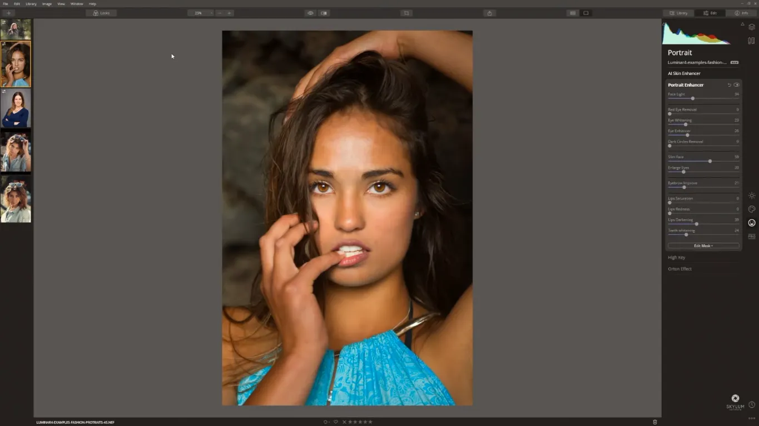Open the History clock icon
Screen dimensions: 759x426
click(751, 405)
